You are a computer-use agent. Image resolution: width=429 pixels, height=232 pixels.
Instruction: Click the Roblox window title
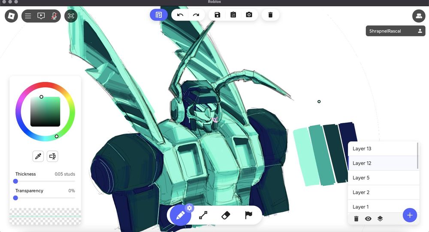pos(214,2)
